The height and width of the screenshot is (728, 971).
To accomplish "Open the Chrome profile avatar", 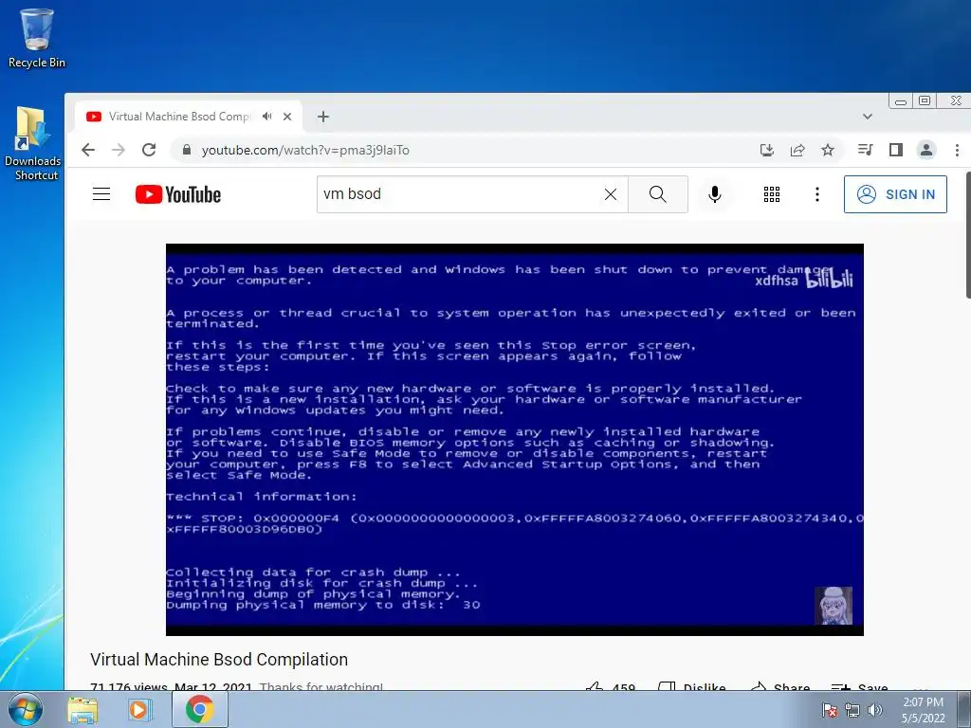I will 926,150.
